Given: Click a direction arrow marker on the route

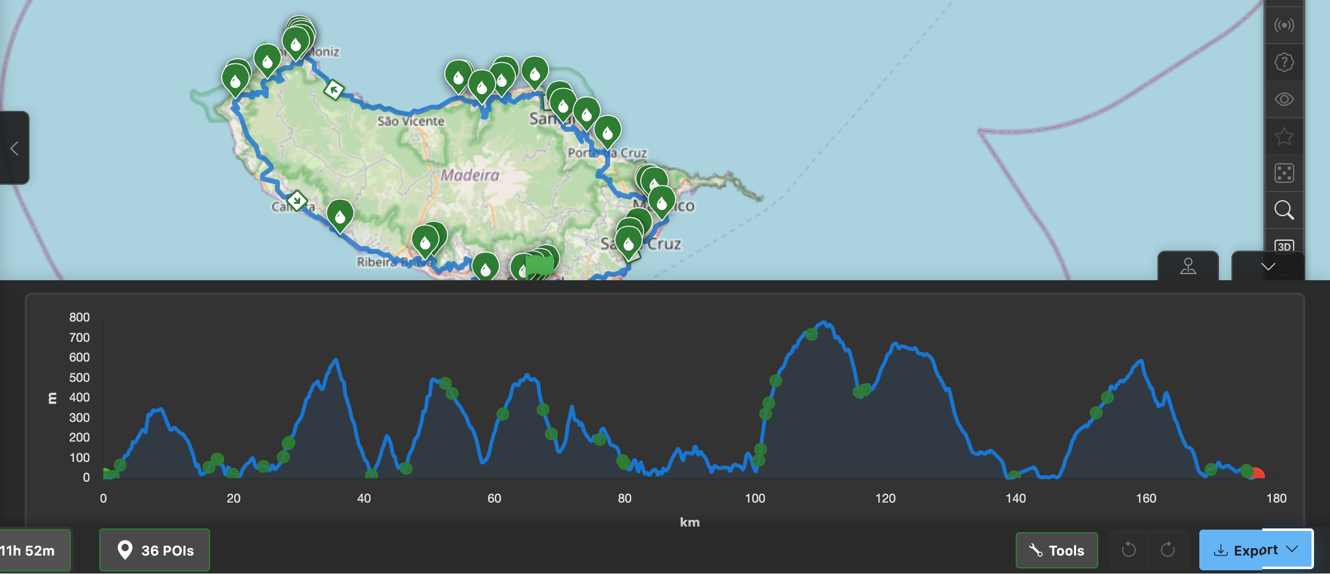Looking at the screenshot, I should [333, 89].
